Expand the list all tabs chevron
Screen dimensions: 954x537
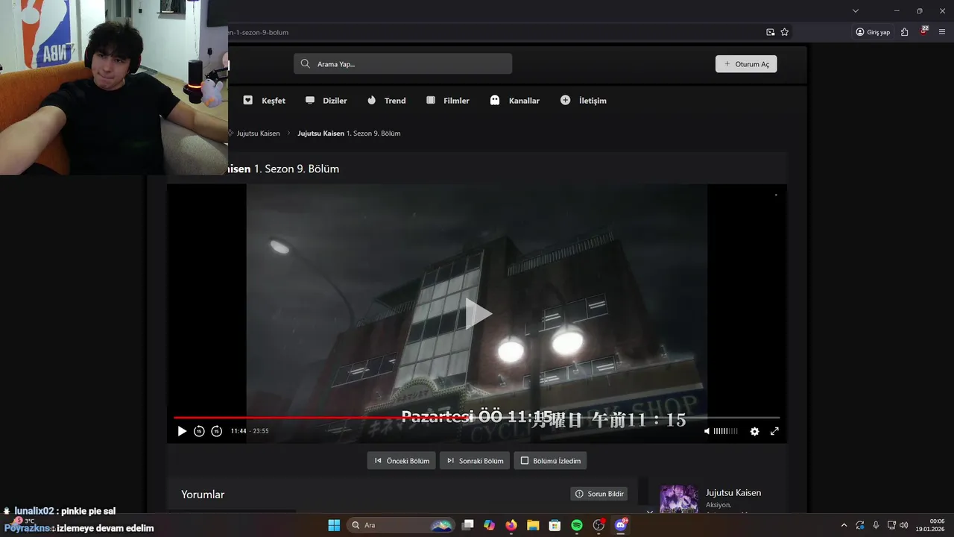[856, 10]
